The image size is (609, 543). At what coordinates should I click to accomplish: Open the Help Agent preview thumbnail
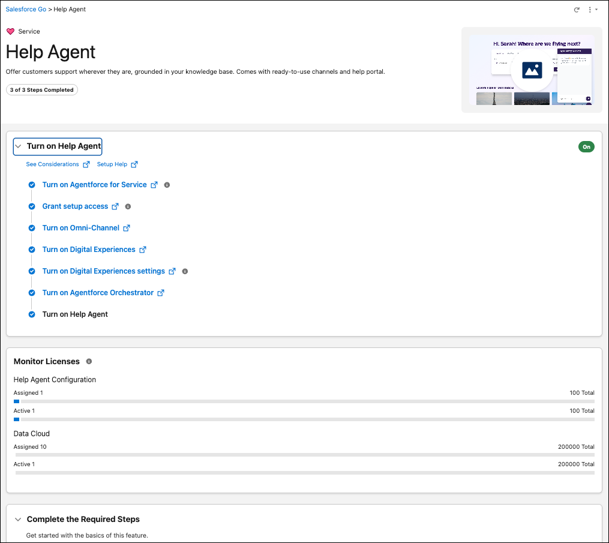tap(532, 70)
